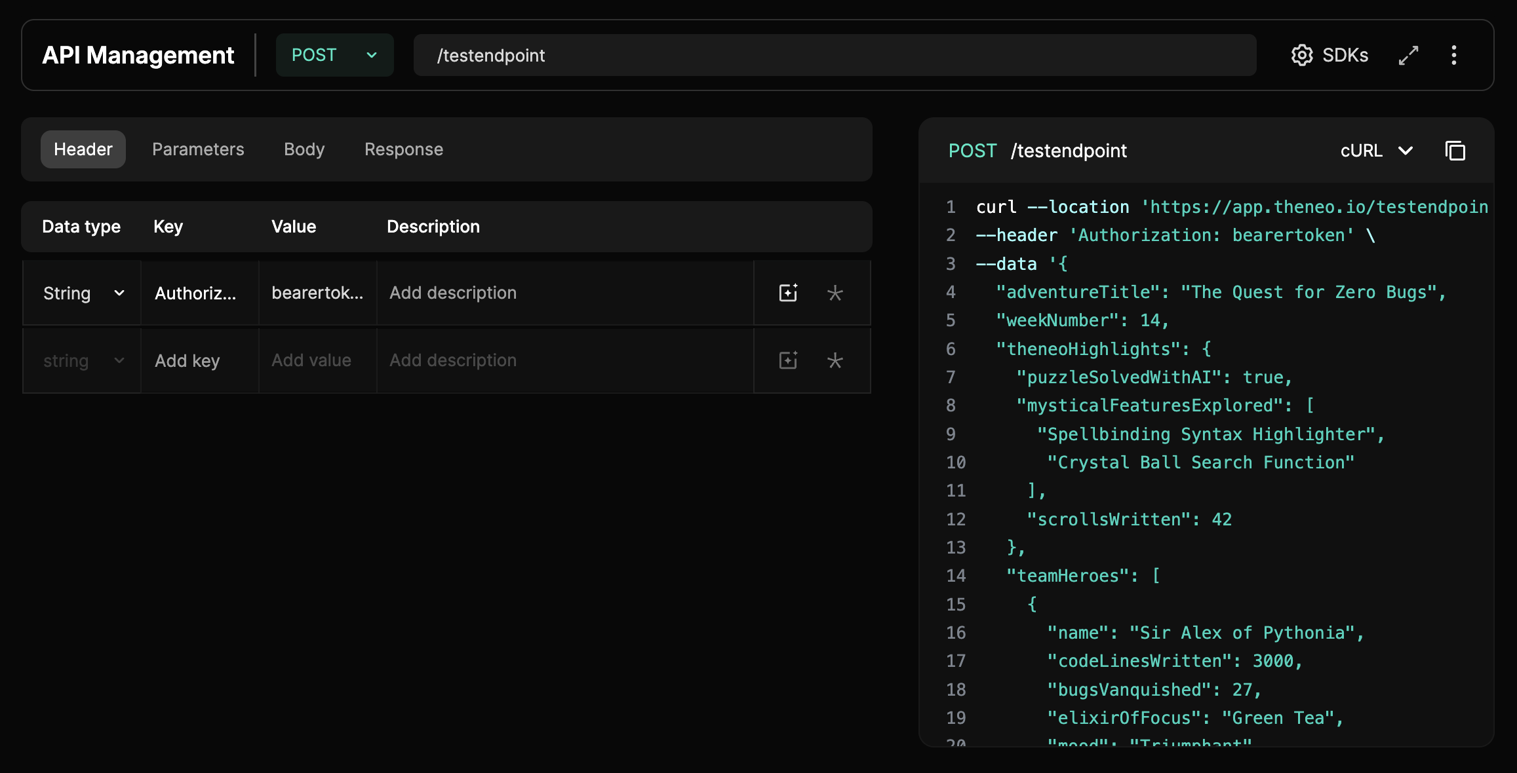Select the Description column header
Screen dimensions: 1517x773
pyautogui.click(x=433, y=227)
